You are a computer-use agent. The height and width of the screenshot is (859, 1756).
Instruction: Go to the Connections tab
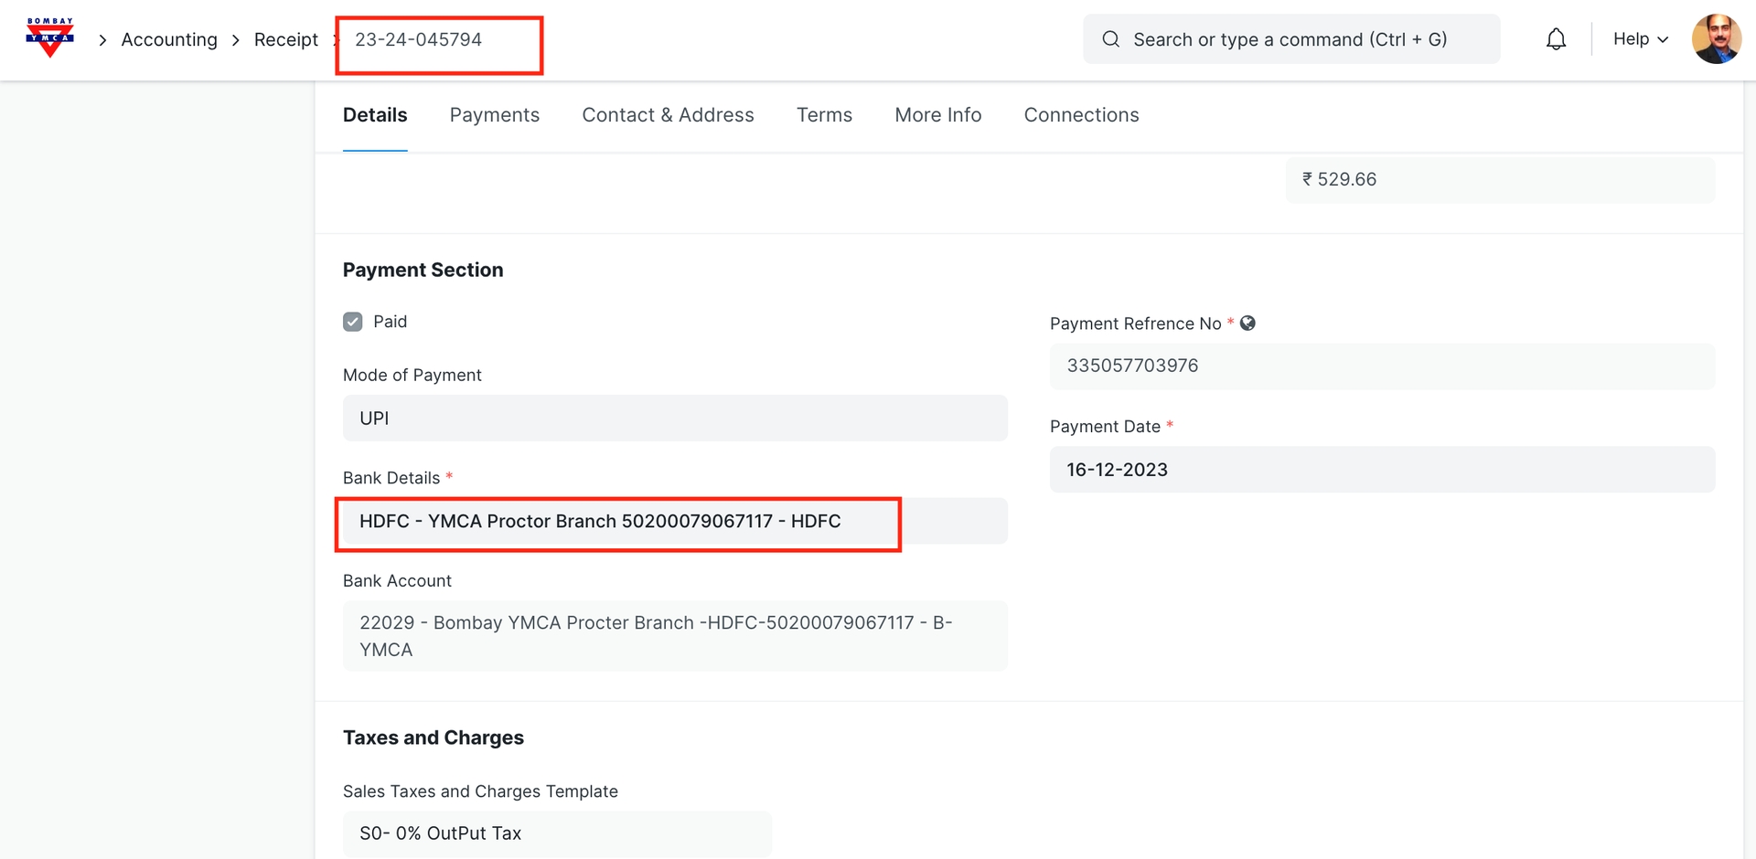pyautogui.click(x=1081, y=115)
